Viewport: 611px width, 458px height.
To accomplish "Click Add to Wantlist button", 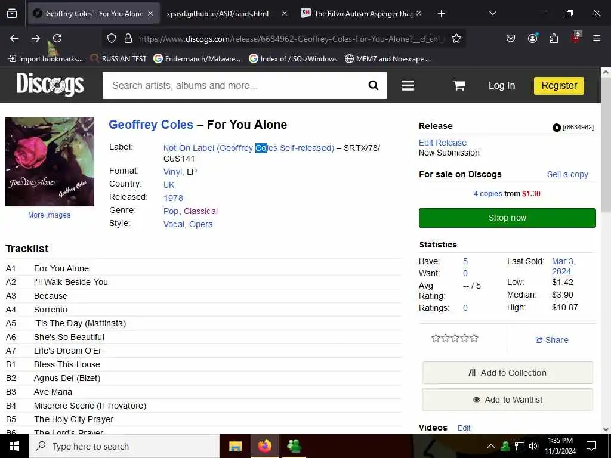I will pos(507,400).
